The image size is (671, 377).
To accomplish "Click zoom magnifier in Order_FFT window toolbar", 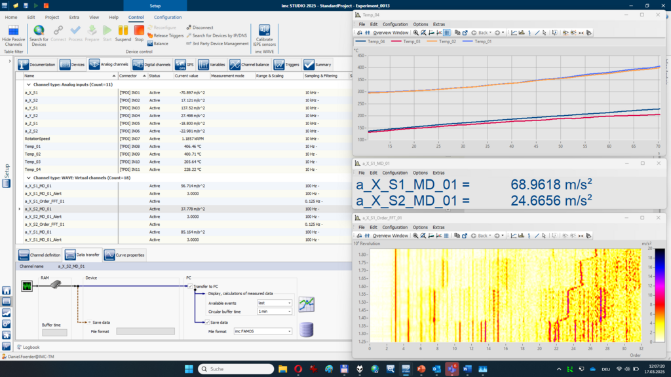I will tap(415, 236).
